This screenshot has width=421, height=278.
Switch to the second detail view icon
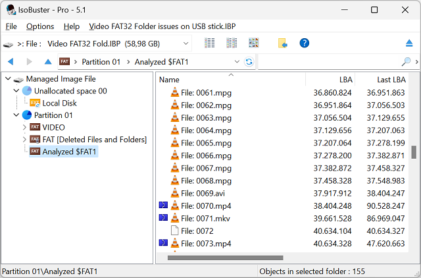point(232,43)
